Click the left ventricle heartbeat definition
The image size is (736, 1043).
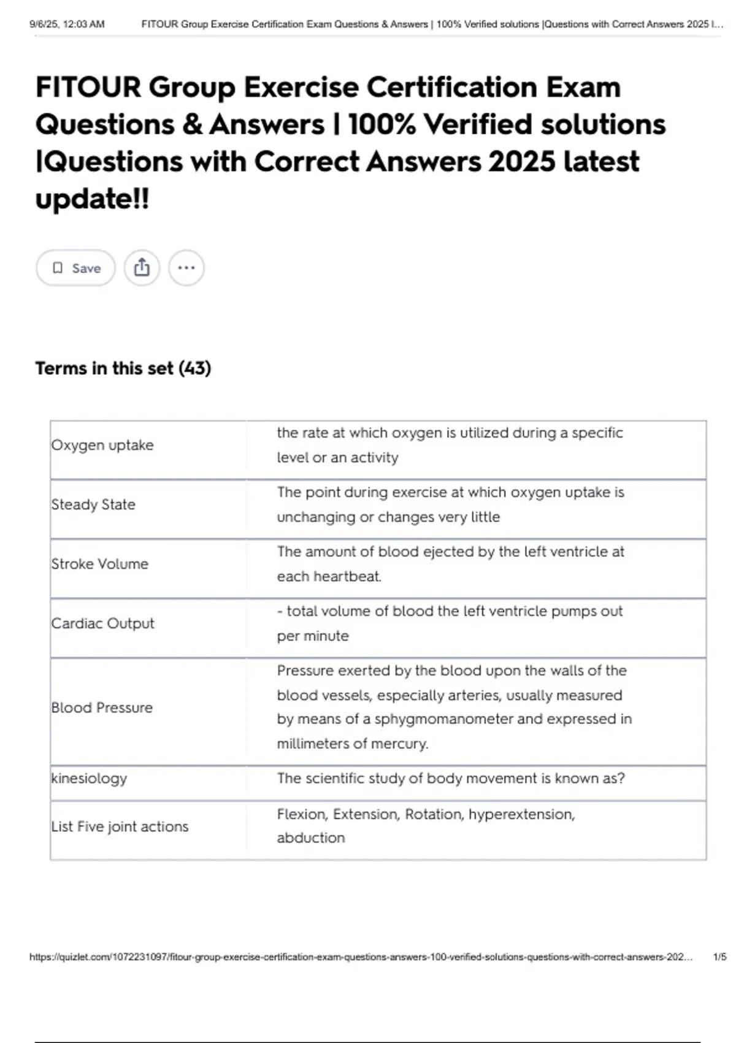tap(450, 564)
